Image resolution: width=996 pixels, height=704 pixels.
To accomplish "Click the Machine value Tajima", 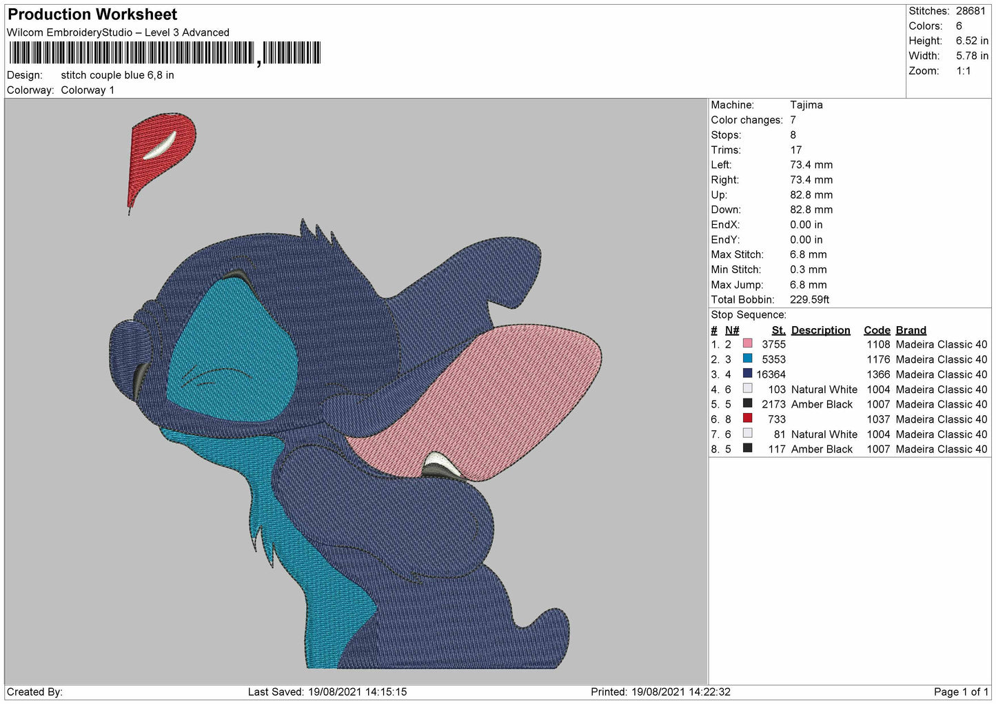I will 806,105.
